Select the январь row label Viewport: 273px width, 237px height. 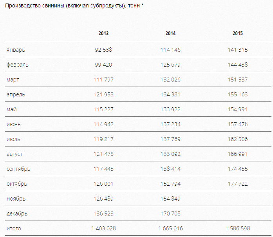coord(16,50)
